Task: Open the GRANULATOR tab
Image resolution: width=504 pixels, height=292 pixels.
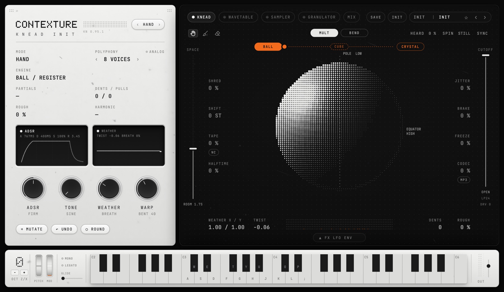Action: click(319, 17)
